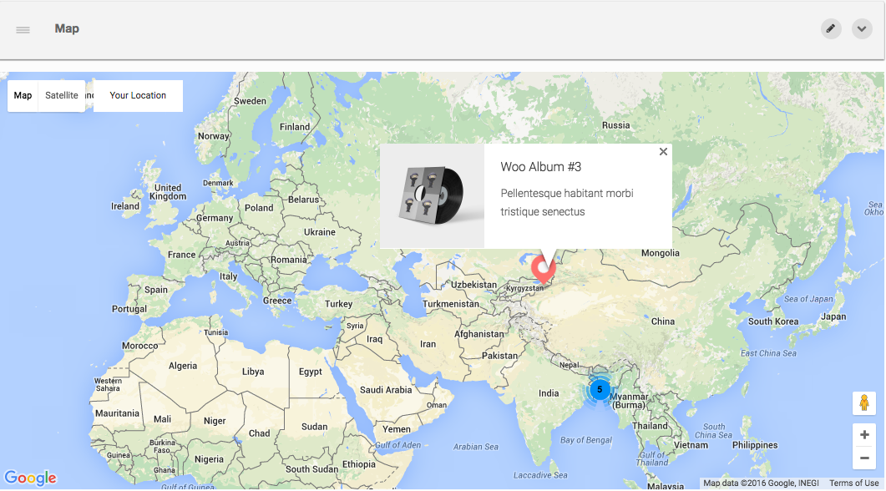This screenshot has width=886, height=491.
Task: Open the Terms of Use link
Action: click(853, 483)
